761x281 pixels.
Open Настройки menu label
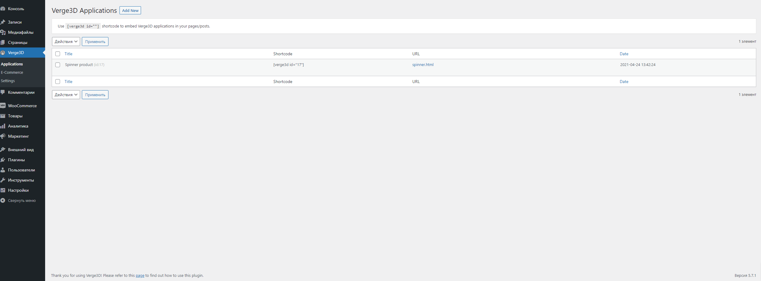pos(19,190)
